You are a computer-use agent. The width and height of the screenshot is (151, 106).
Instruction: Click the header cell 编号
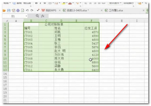31,28
